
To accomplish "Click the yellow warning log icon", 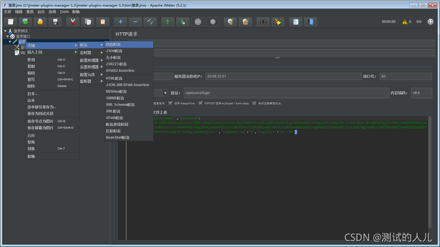I will click(x=404, y=21).
